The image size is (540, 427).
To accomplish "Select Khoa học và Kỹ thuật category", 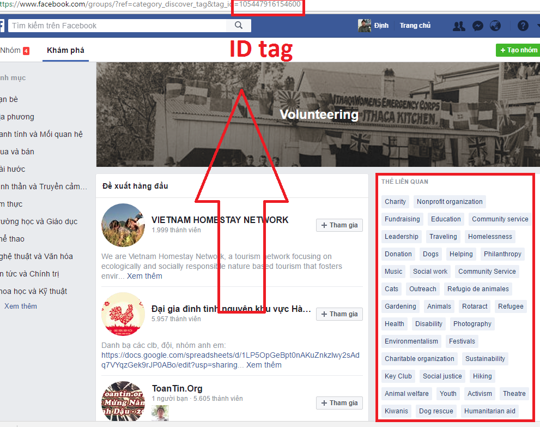I will tap(33, 291).
